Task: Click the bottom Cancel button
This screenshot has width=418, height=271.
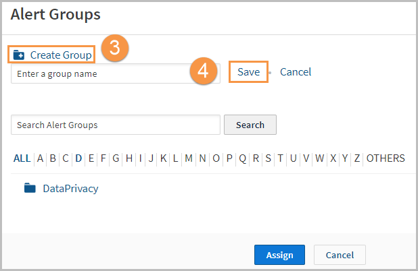Action: tap(340, 255)
